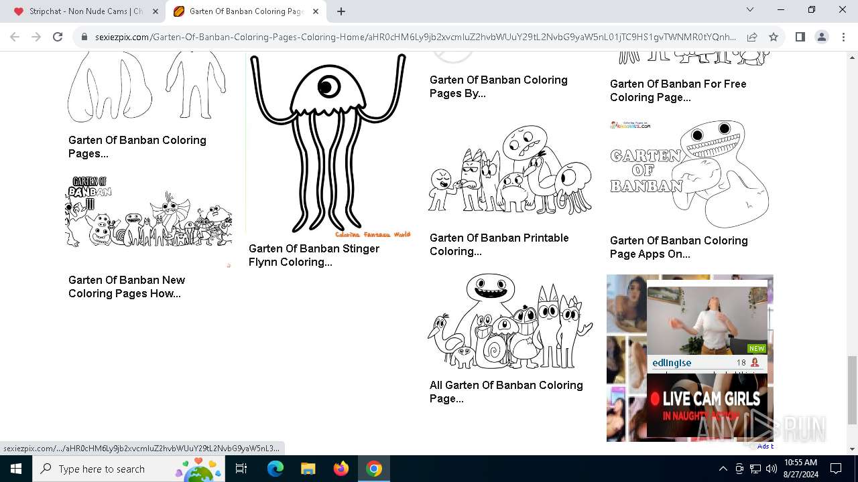
Task: Open Garten Of Banban Printable Coloring... link
Action: 499,244
